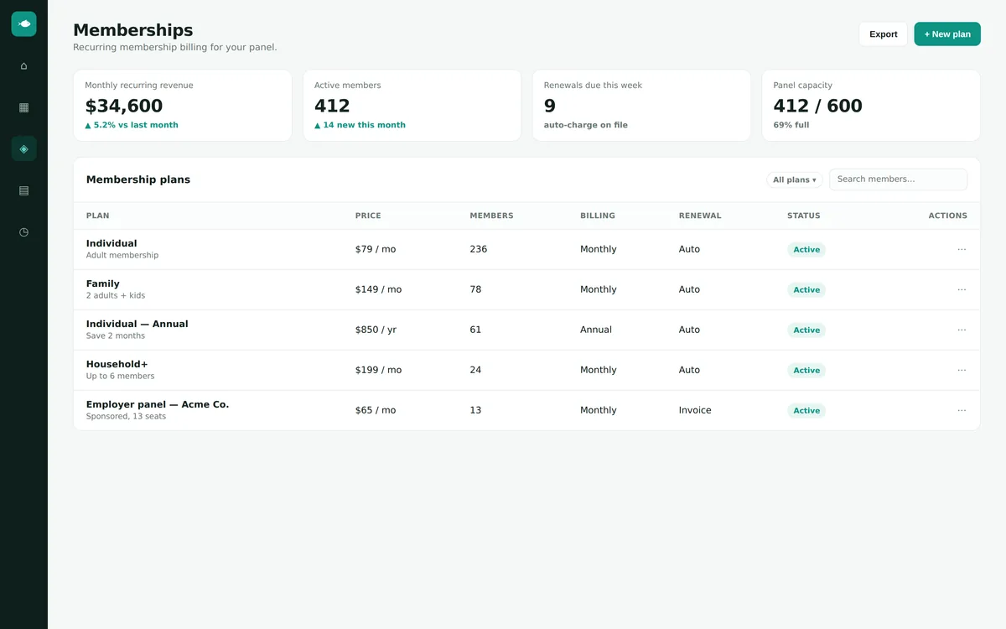The width and height of the screenshot is (1006, 629).
Task: Click the 69% full label
Action: (x=791, y=125)
